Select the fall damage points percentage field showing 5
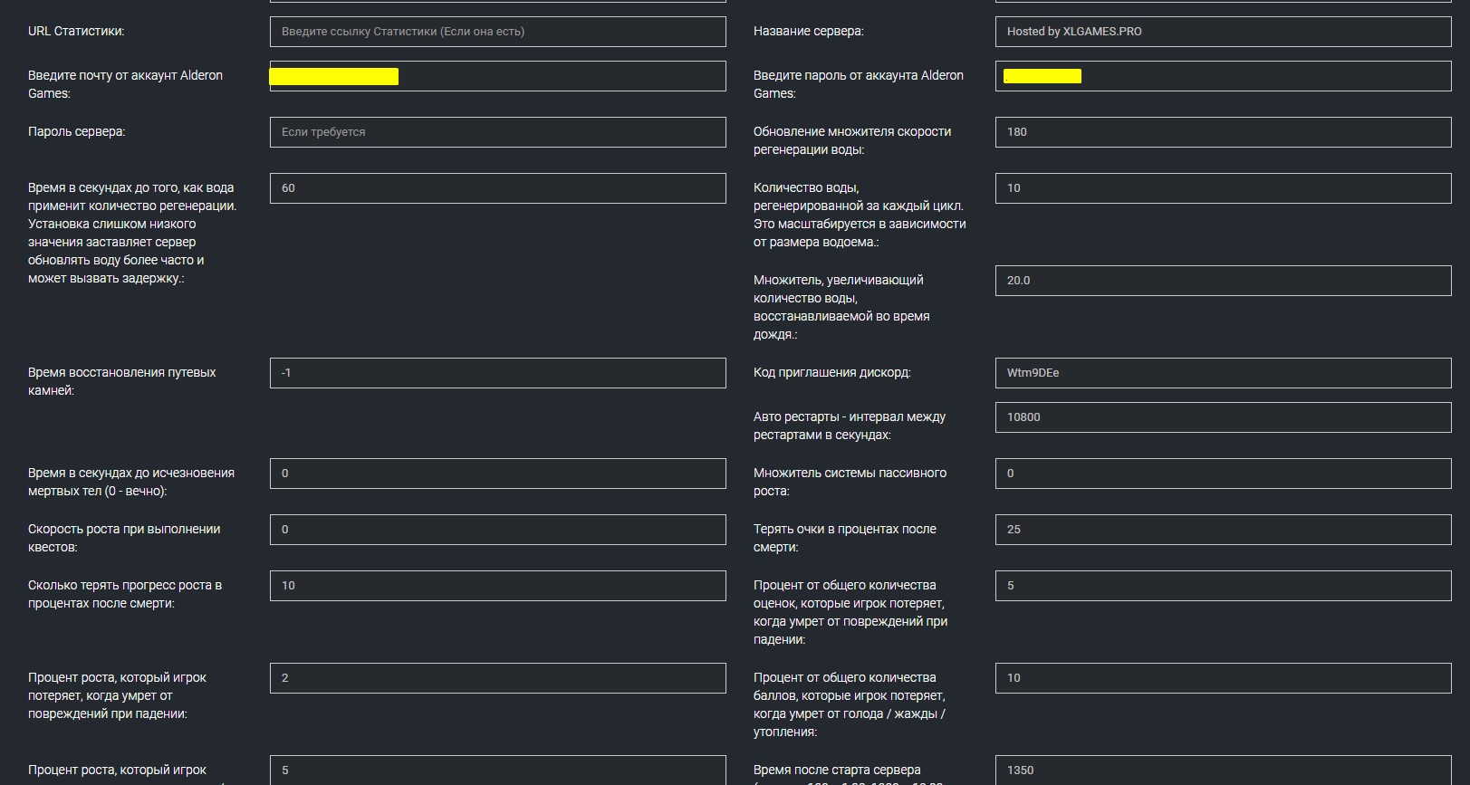 tap(1223, 586)
